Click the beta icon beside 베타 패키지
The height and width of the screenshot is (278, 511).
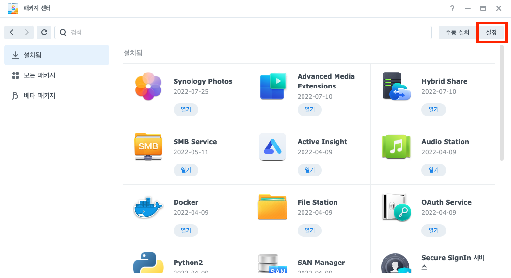coord(15,96)
